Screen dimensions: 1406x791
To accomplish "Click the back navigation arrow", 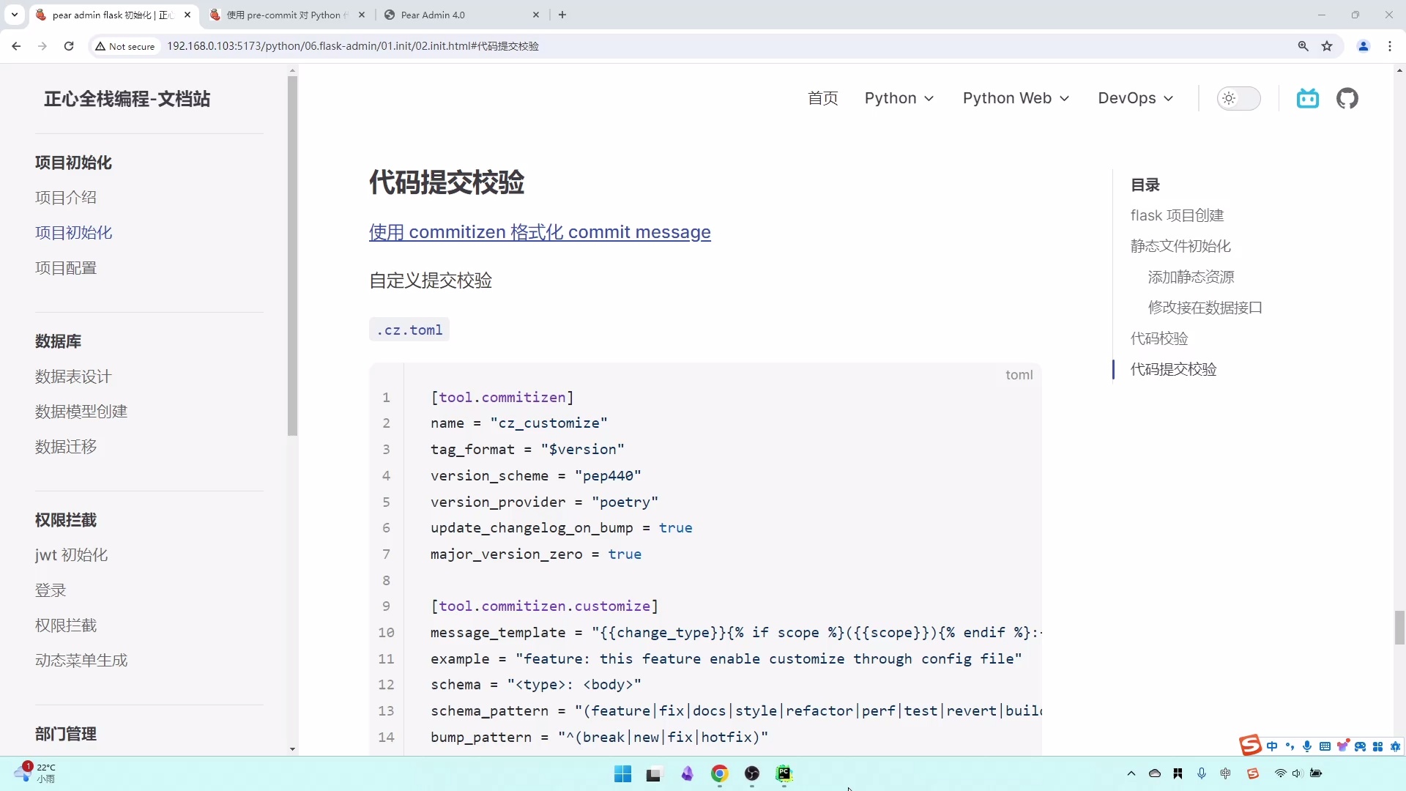I will click(16, 45).
